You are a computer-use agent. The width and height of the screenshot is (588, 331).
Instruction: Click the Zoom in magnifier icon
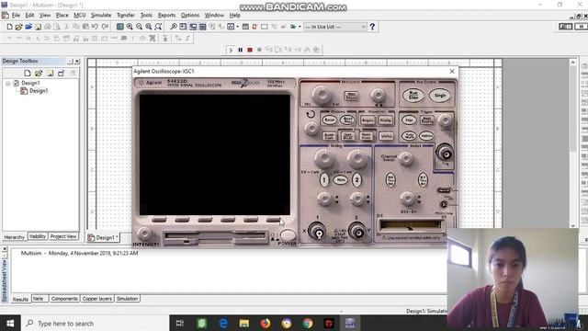[x=130, y=27]
